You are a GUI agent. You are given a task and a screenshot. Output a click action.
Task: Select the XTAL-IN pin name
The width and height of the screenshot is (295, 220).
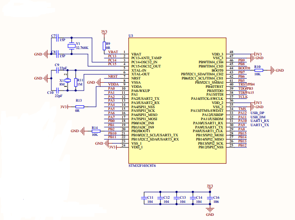click(138, 70)
